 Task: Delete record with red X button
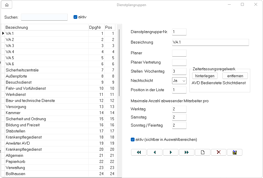[x=219, y=152]
